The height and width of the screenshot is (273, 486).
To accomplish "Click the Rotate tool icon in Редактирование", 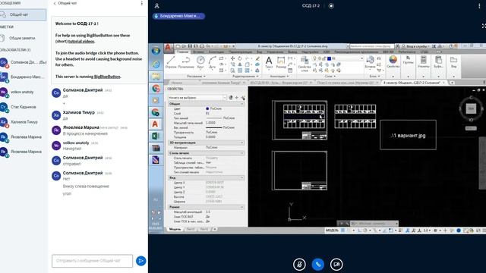I will pos(240,58).
